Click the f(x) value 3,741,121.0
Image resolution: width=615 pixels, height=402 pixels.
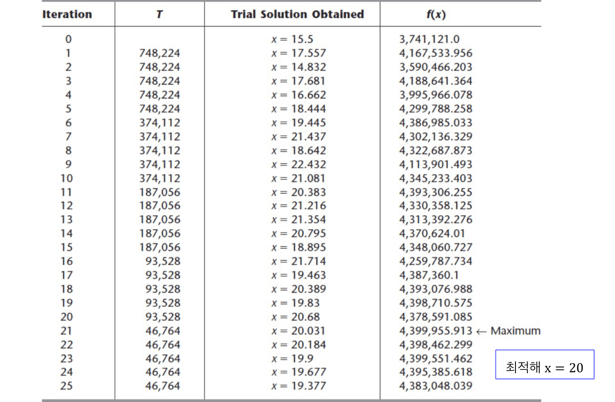coord(429,39)
